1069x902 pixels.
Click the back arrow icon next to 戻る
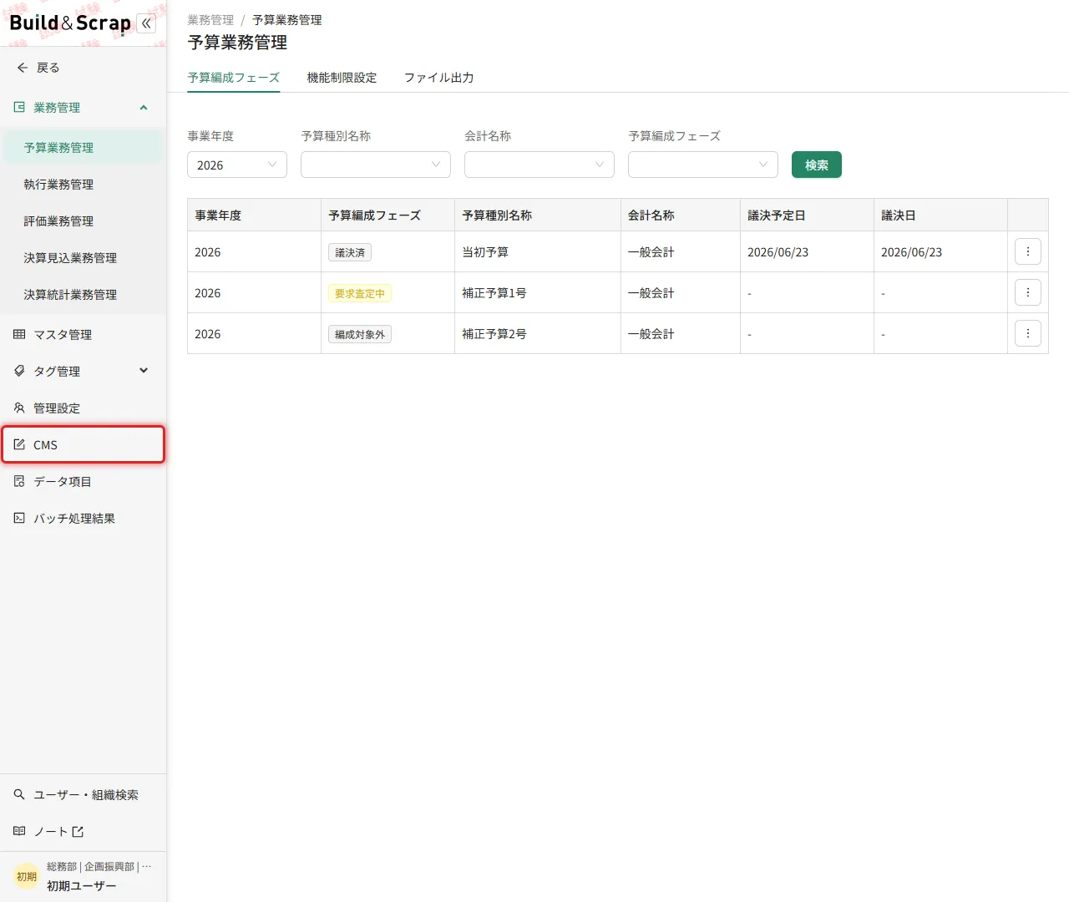click(x=23, y=68)
